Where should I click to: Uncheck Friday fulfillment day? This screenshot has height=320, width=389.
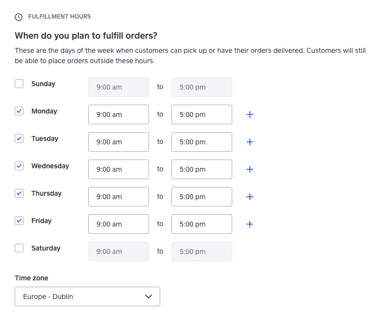(x=19, y=221)
